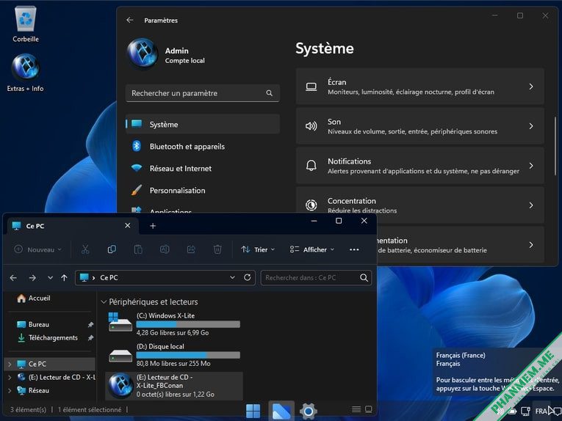Screen dimensions: 562x421
Task: Click the Admin account avatar in Paramètres
Action: [x=143, y=54]
